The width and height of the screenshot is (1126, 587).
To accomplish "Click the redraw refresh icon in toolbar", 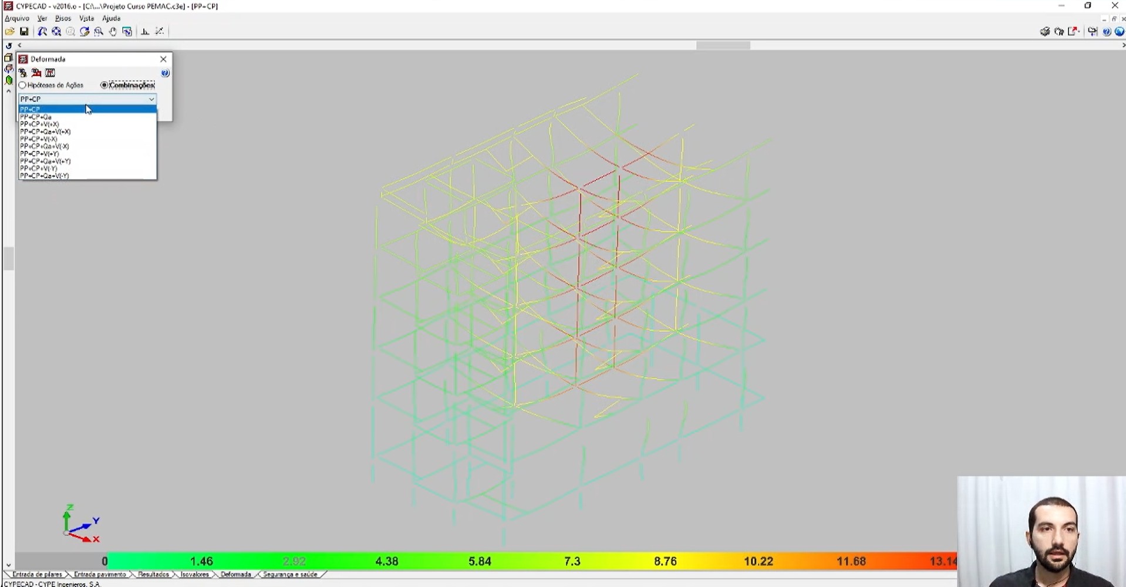I will 85,32.
